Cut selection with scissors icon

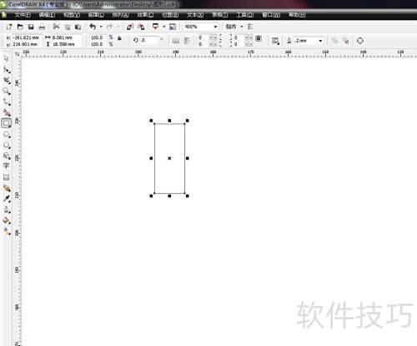coord(56,27)
